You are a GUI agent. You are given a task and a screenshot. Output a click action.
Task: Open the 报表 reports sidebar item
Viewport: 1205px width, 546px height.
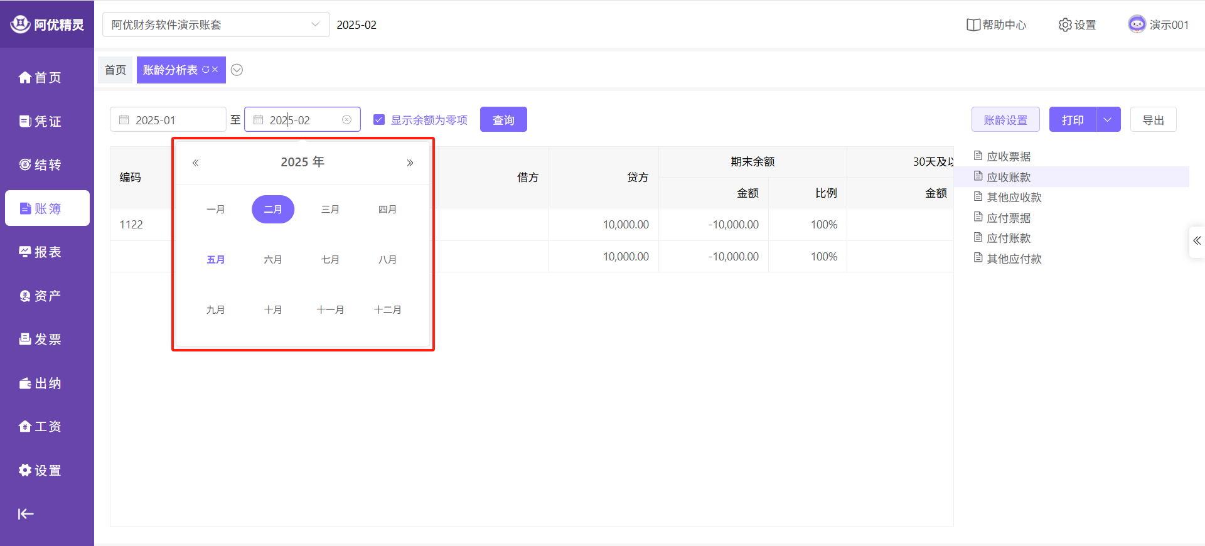coord(40,252)
